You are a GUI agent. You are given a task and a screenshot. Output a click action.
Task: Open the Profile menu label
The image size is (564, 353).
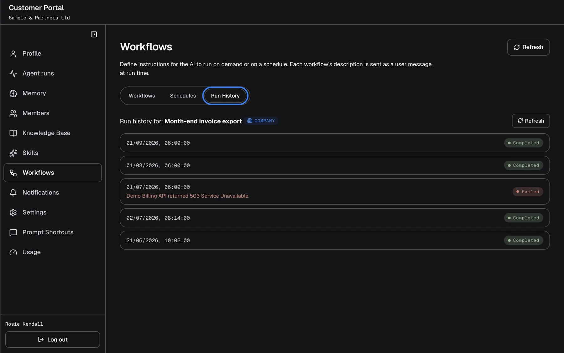coord(32,54)
